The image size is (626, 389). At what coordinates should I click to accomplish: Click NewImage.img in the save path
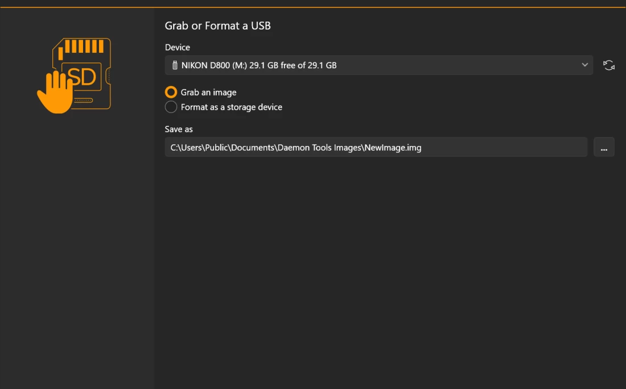pyautogui.click(x=393, y=148)
